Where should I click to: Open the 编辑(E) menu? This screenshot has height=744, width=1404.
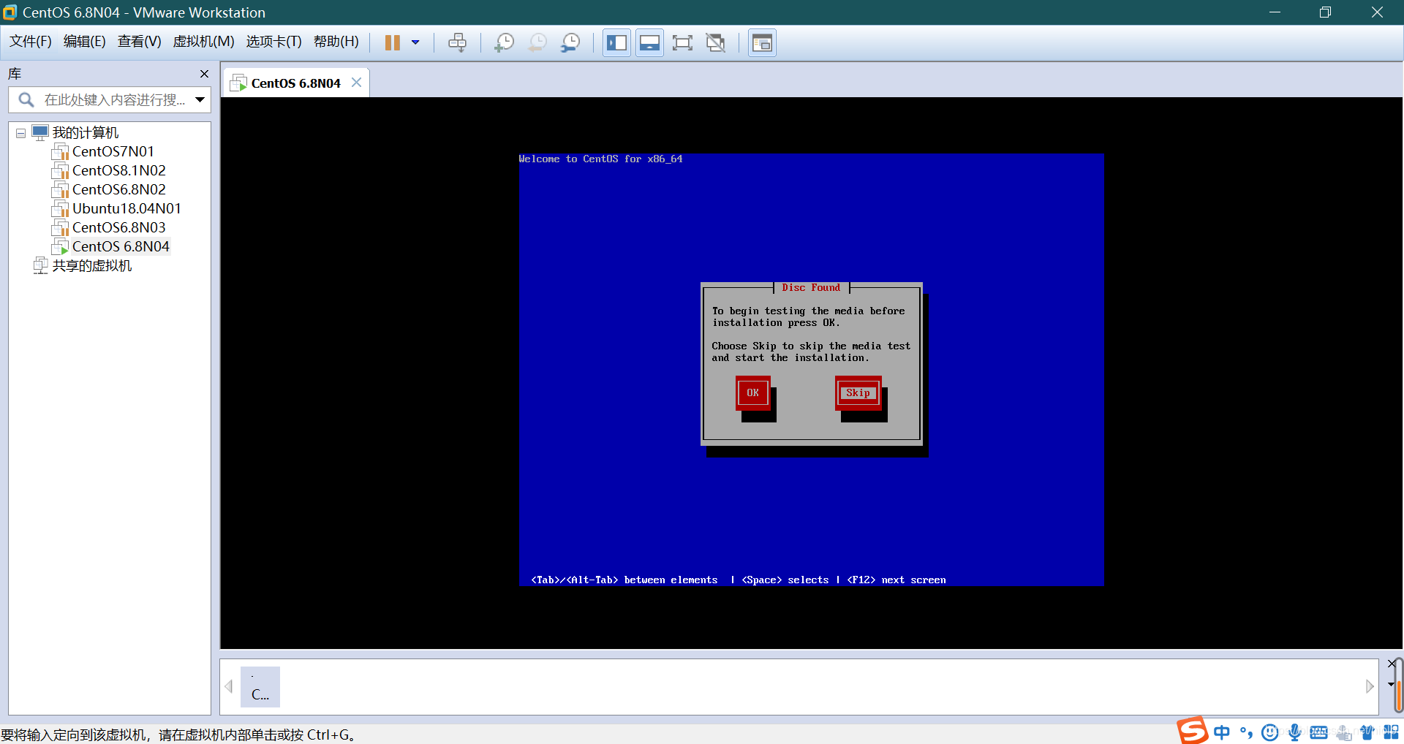[84, 42]
